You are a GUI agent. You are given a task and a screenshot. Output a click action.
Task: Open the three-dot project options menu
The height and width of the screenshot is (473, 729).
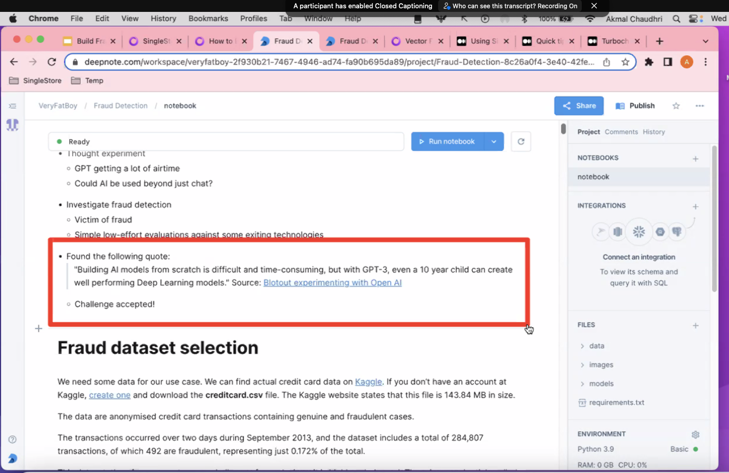click(x=700, y=106)
